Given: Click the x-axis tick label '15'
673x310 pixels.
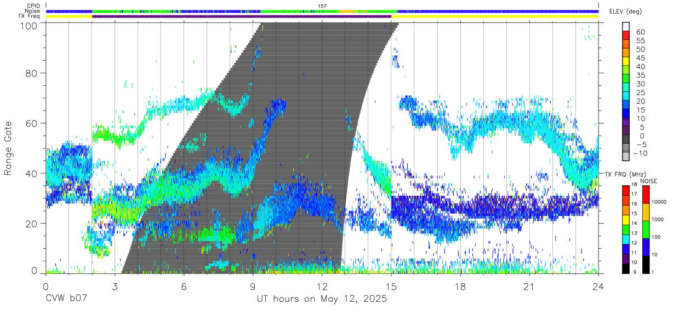Looking at the screenshot, I should click(391, 286).
